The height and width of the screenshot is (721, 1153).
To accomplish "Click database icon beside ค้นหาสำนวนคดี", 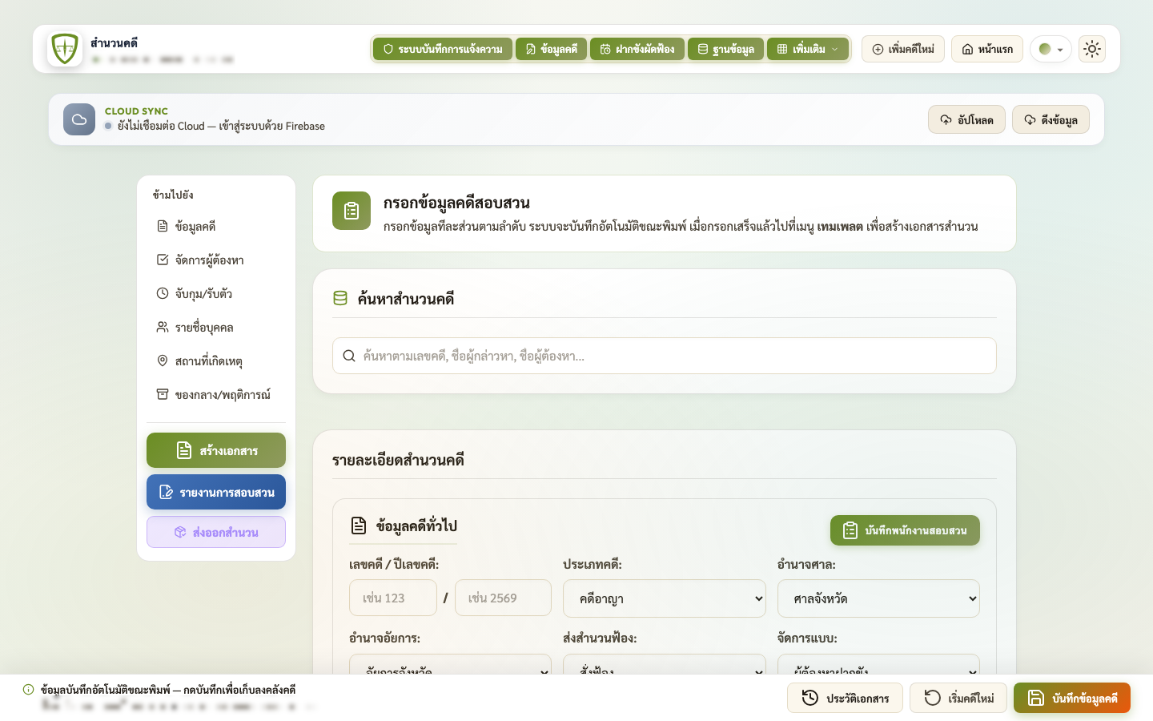I will [340, 298].
